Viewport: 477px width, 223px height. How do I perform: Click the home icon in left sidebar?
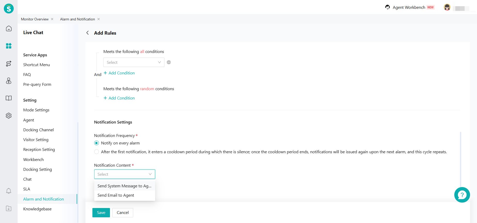pyautogui.click(x=9, y=28)
